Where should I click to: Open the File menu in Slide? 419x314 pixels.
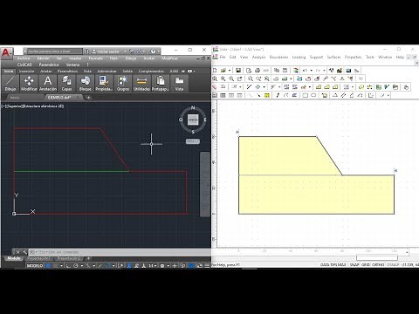click(223, 57)
